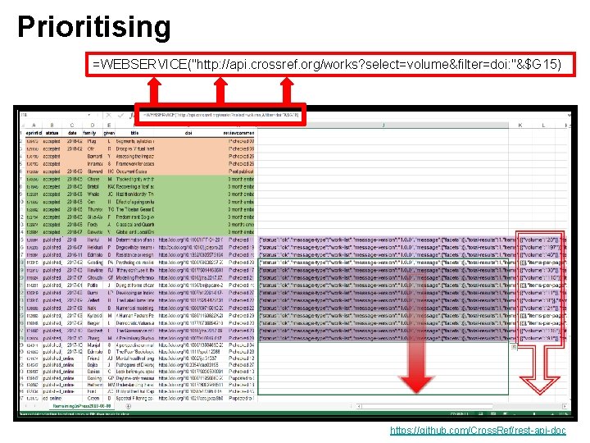This screenshot has height=443, width=590.
Task: Click the 'doi' header cell
Action: [188, 133]
